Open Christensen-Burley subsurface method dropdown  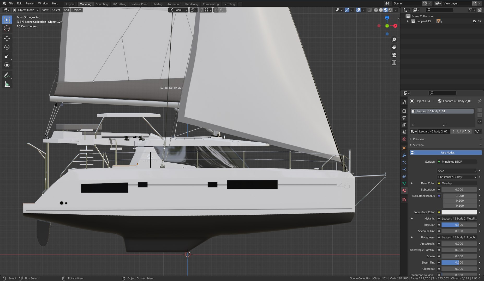(x=457, y=177)
